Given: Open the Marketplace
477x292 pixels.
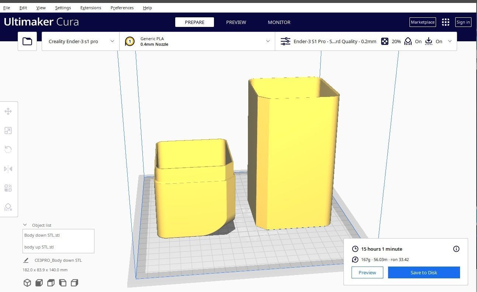Looking at the screenshot, I should point(422,22).
